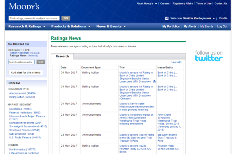Open Terms of Use
Image resolution: width=244 pixels, height=154 pixels.
204,3
